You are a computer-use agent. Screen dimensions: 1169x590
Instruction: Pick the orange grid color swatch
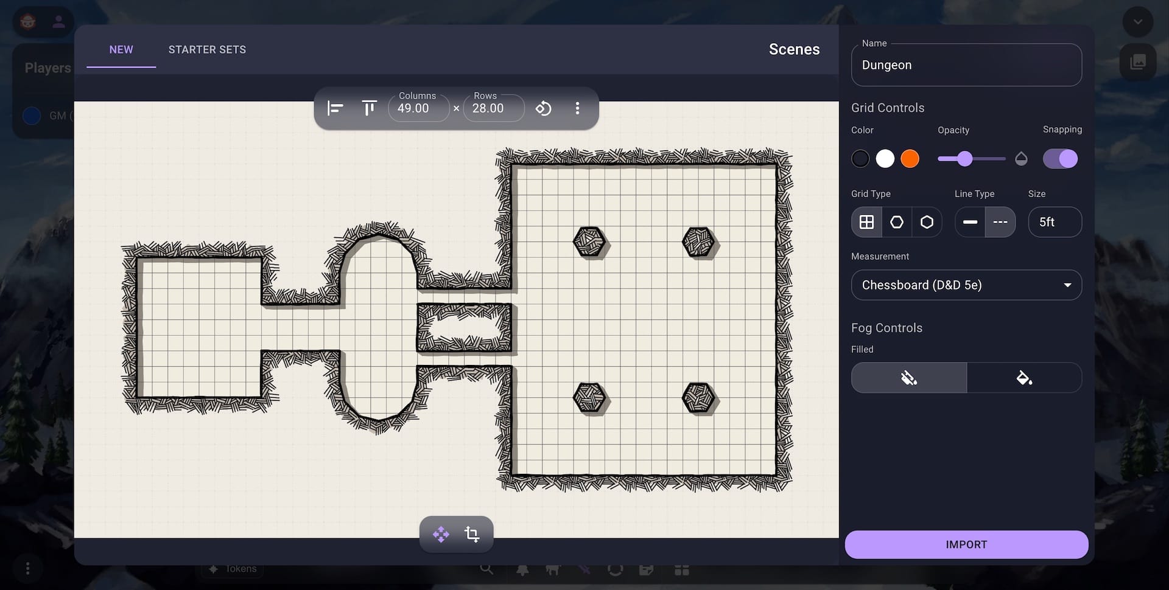(x=910, y=158)
